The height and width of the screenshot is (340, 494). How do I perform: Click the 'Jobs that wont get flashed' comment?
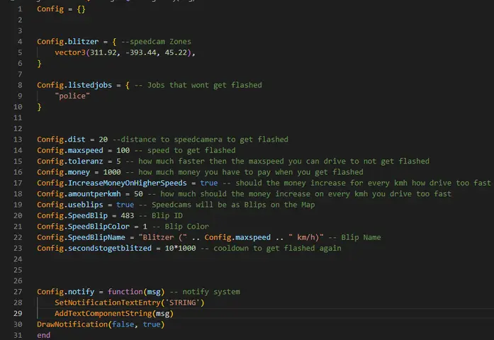(x=204, y=85)
